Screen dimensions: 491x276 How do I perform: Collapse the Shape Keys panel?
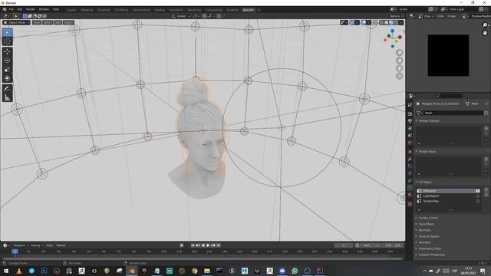[427, 152]
